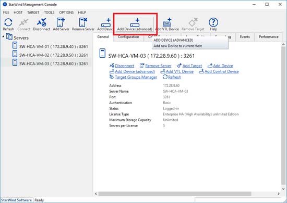Switch to the Events tab
The width and height of the screenshot is (287, 203).
click(245, 37)
